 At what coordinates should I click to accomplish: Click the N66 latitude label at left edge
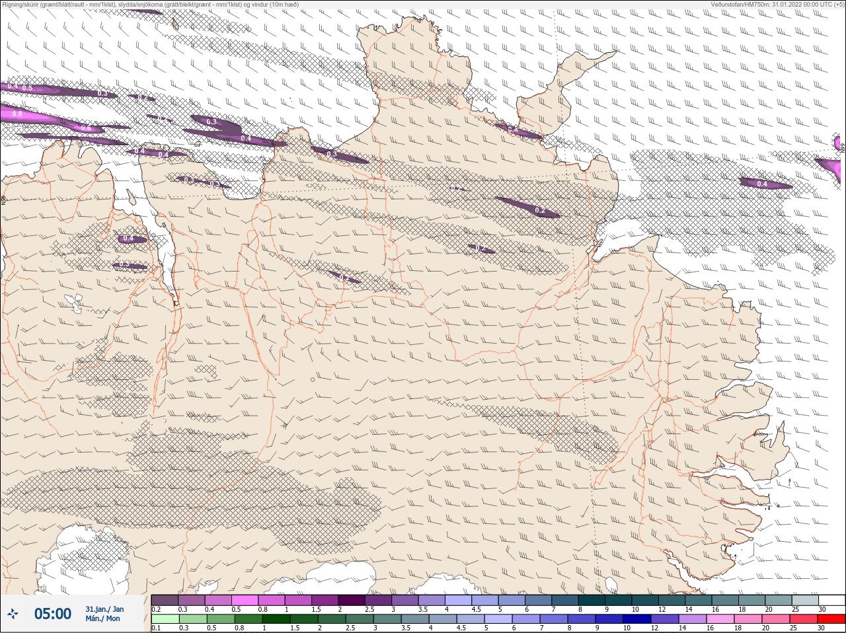tap(3, 199)
